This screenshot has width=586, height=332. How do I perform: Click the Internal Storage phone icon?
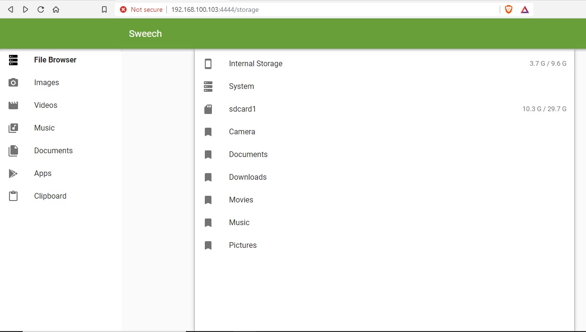(208, 64)
